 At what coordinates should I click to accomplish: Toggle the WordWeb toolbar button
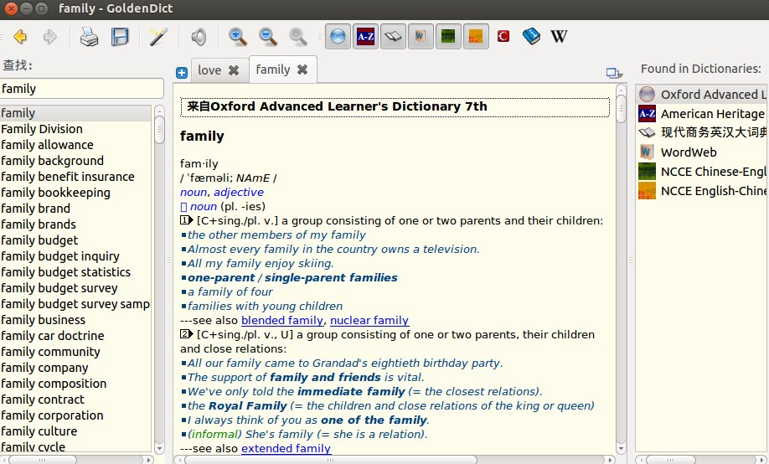[421, 36]
